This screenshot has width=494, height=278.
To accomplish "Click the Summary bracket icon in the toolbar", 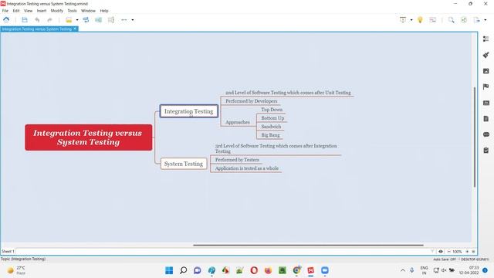I will tap(111, 20).
